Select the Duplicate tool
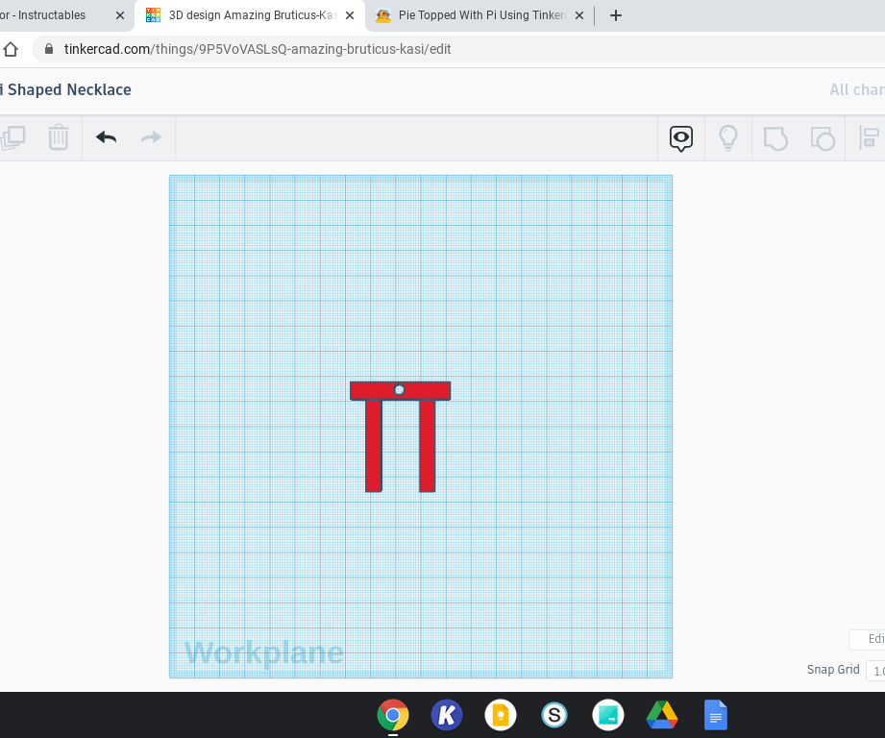 click(13, 137)
